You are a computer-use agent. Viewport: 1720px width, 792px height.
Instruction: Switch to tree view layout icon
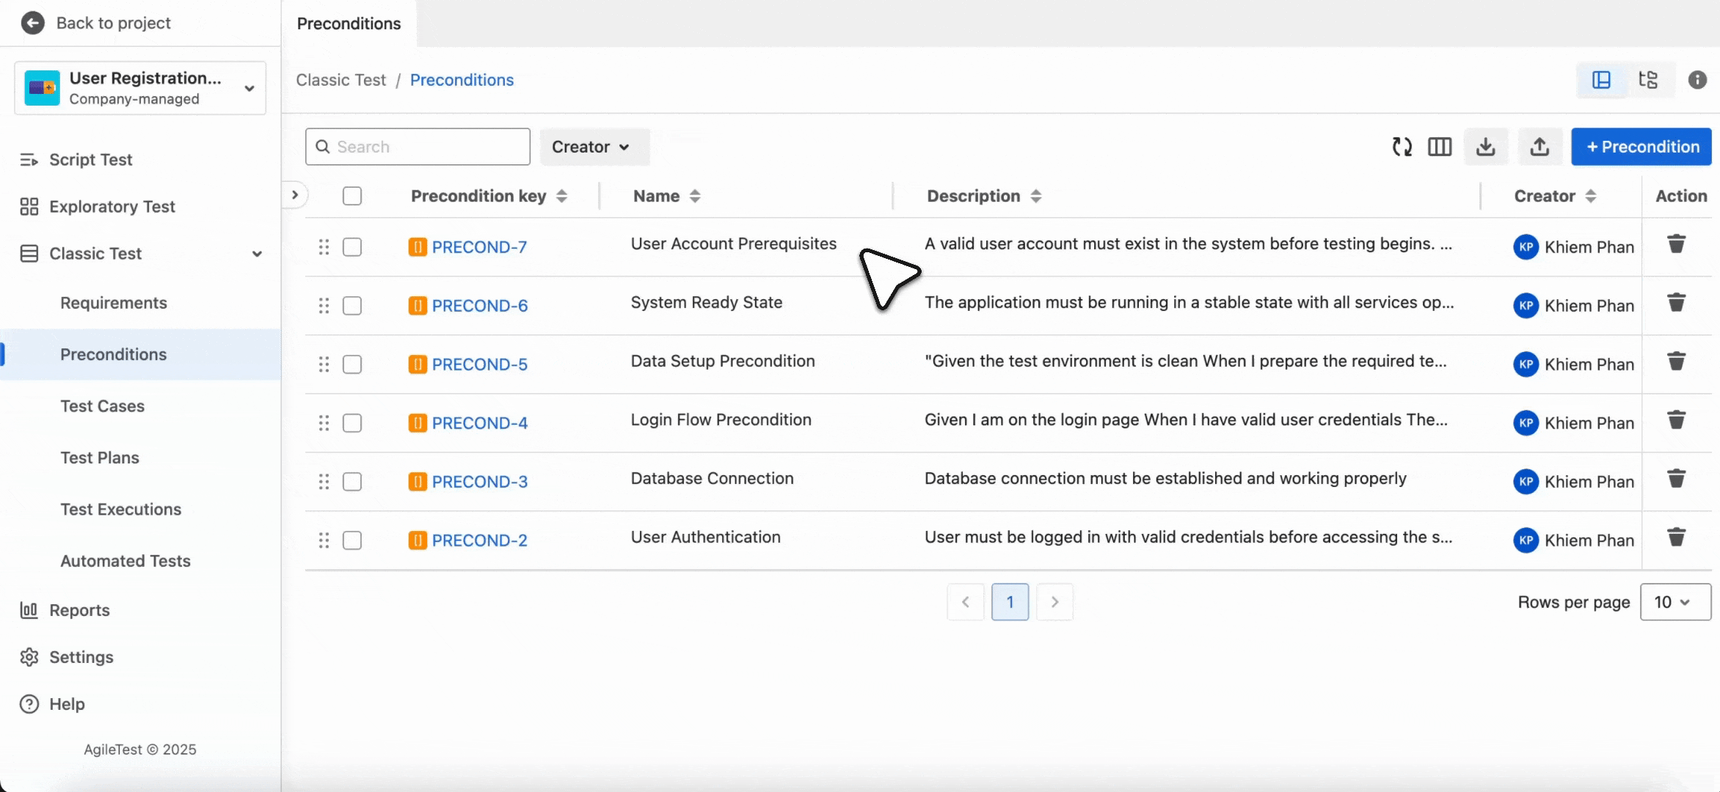tap(1648, 80)
